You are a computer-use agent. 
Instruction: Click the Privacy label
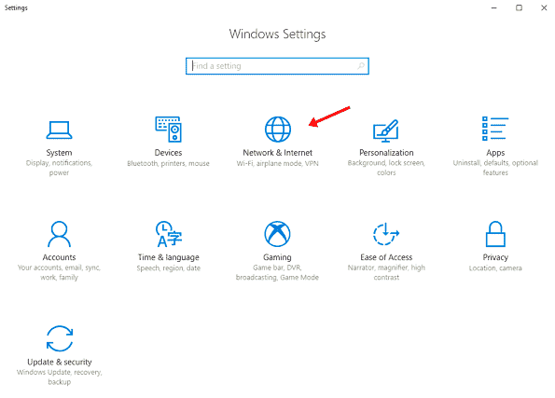pos(495,257)
